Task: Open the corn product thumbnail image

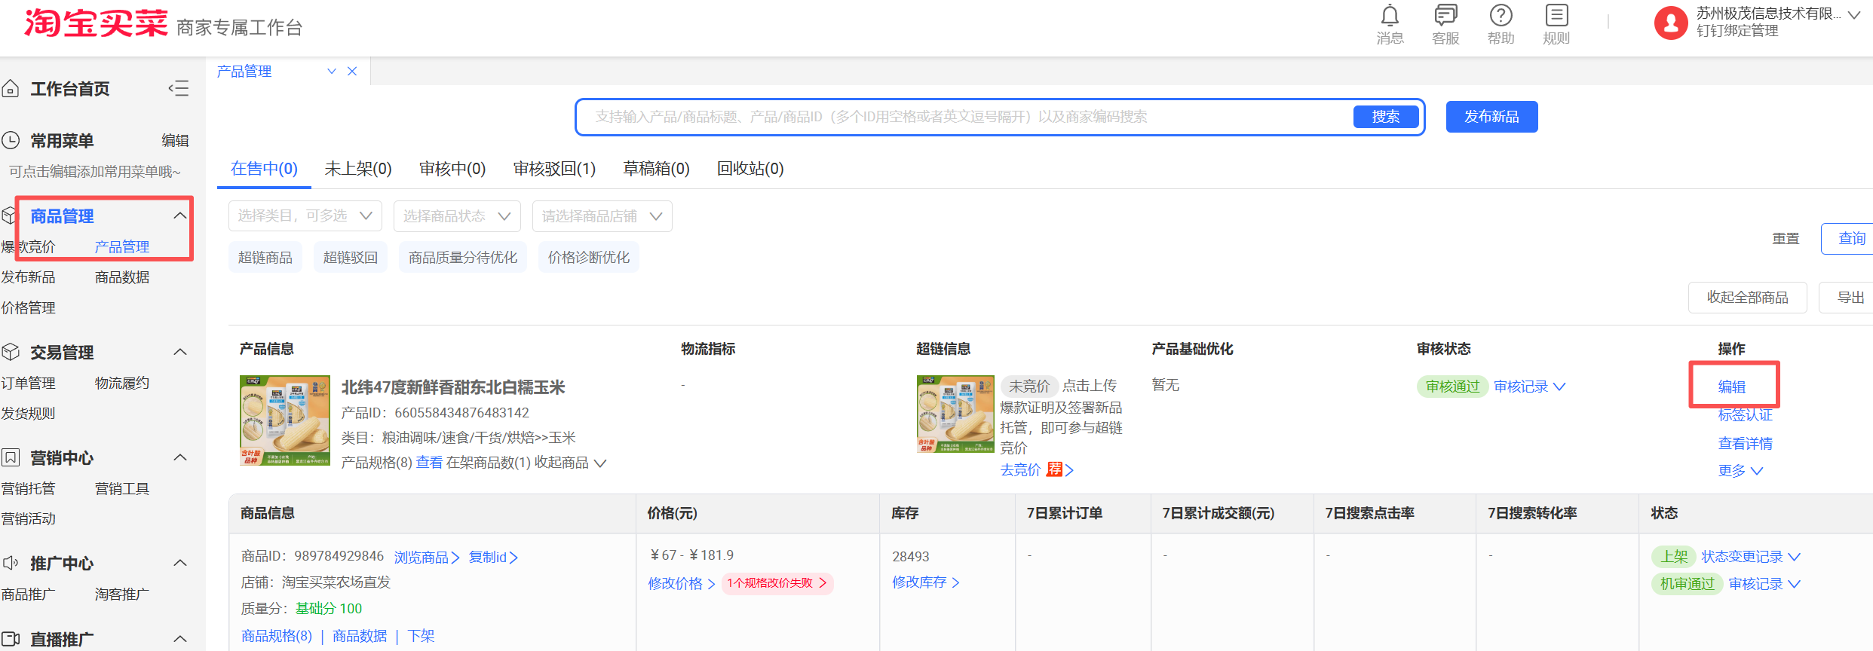Action: 285,420
